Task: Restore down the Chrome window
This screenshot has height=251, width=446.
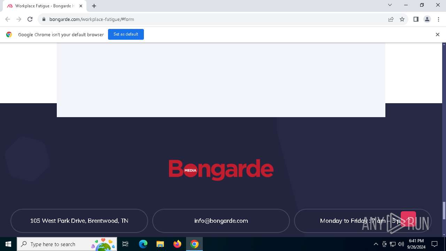Action: (x=422, y=5)
